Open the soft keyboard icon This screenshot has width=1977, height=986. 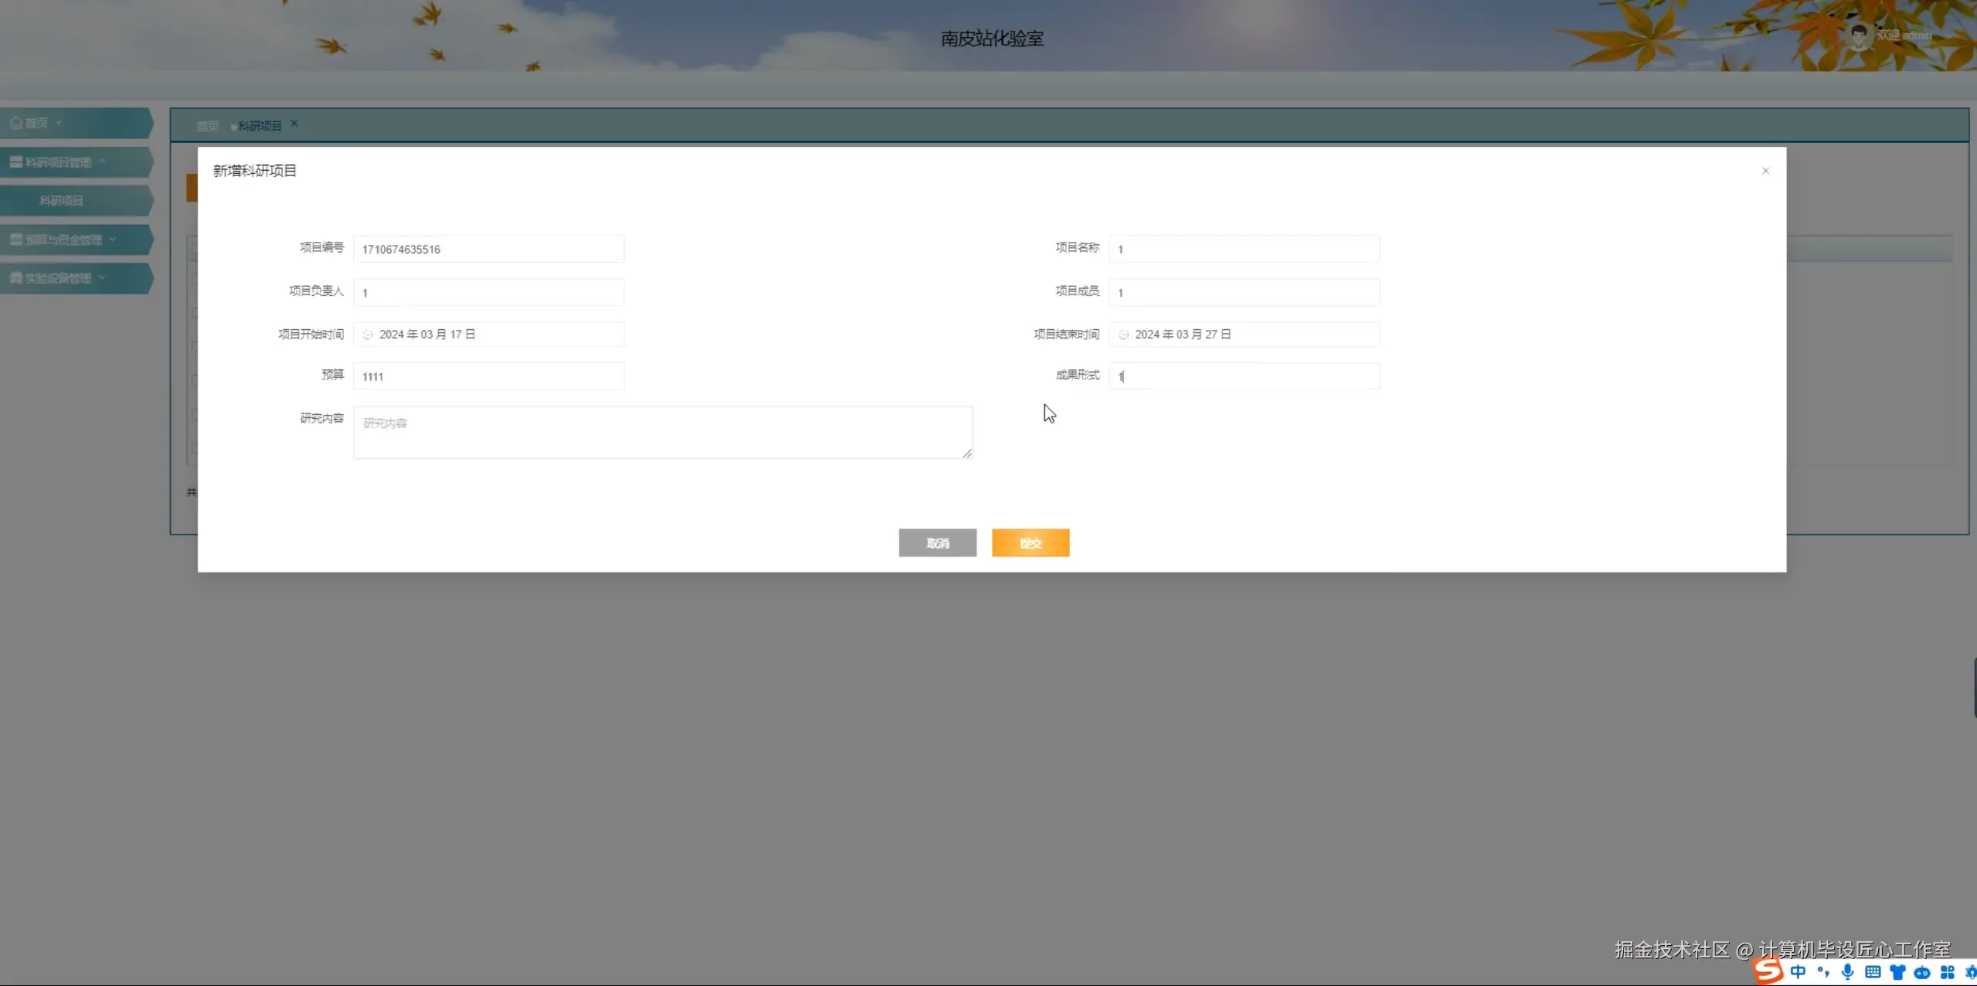pyautogui.click(x=1873, y=972)
